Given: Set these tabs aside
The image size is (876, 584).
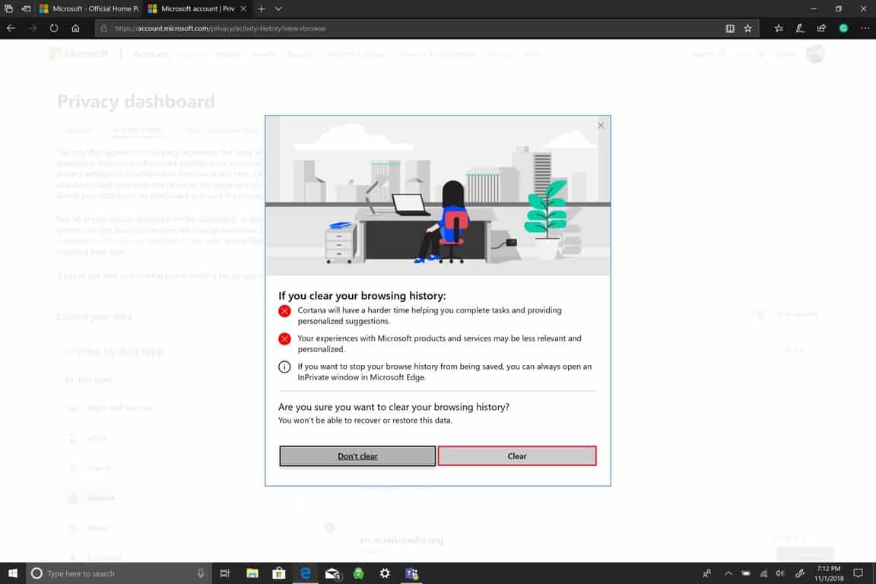Looking at the screenshot, I should click(26, 8).
